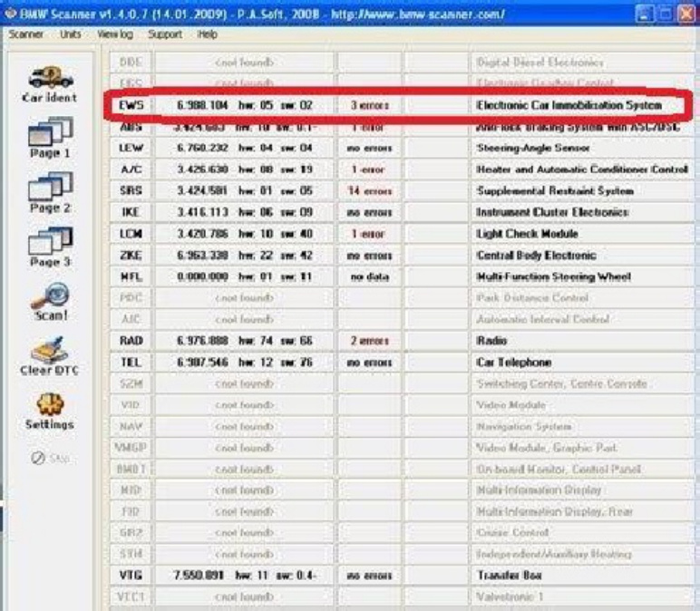Click VTG part number 7.550.891
This screenshot has width=700, height=611.
click(x=199, y=575)
